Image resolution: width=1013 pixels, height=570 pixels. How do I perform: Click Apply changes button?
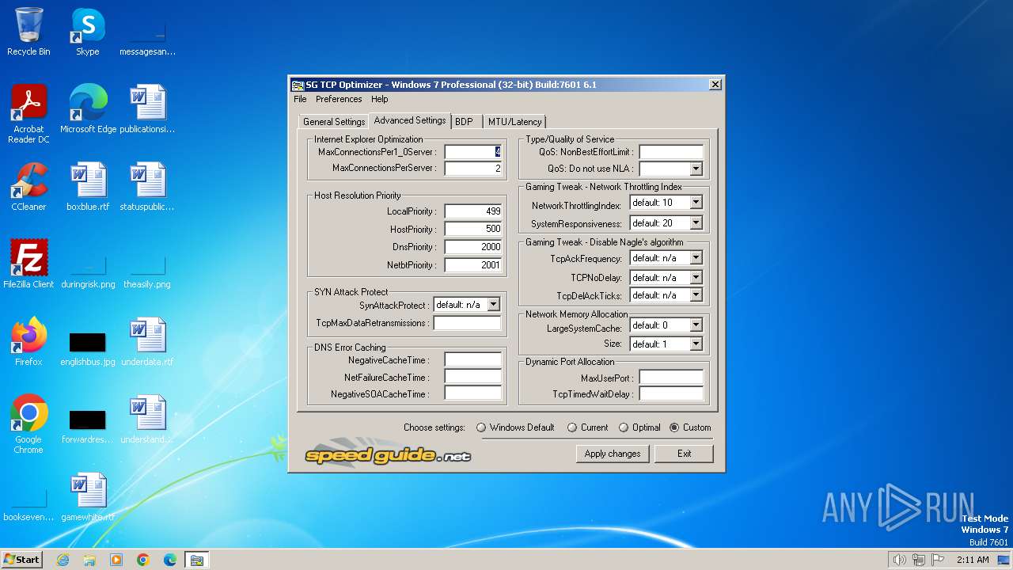tap(613, 454)
